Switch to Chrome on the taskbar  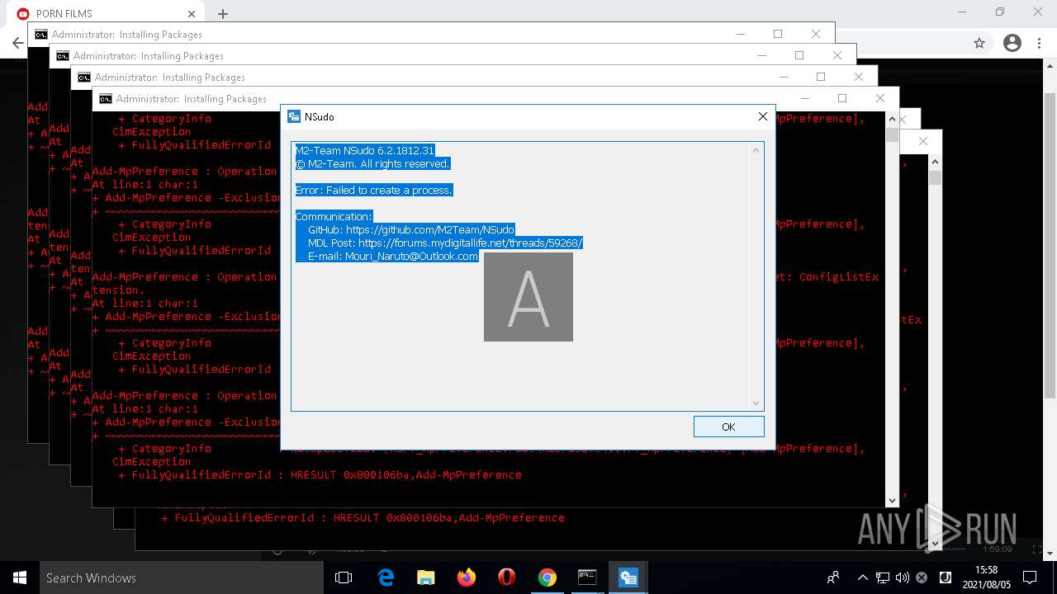547,577
